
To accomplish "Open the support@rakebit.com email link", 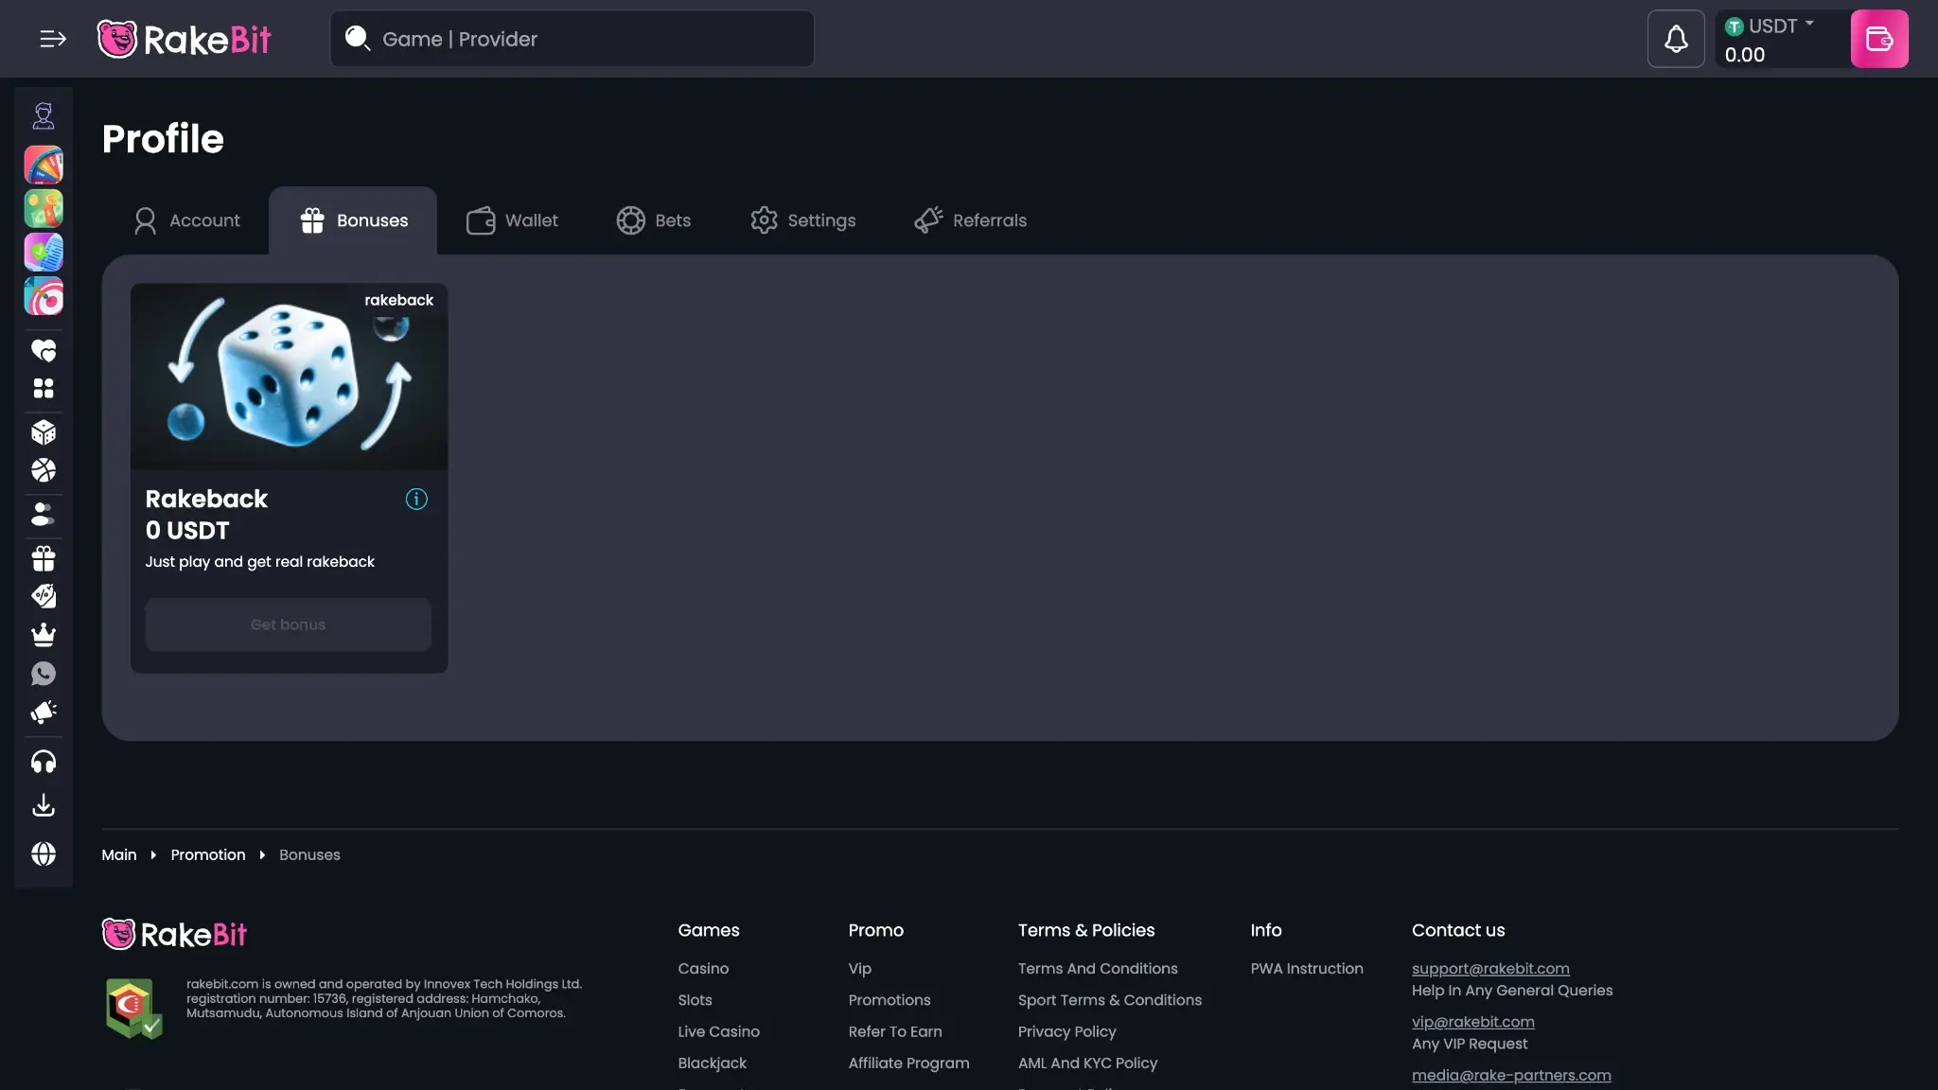I will (1489, 968).
